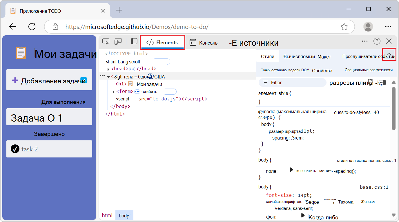Open base.css:1 source link
Screen dimensions: 399x222
point(374,187)
